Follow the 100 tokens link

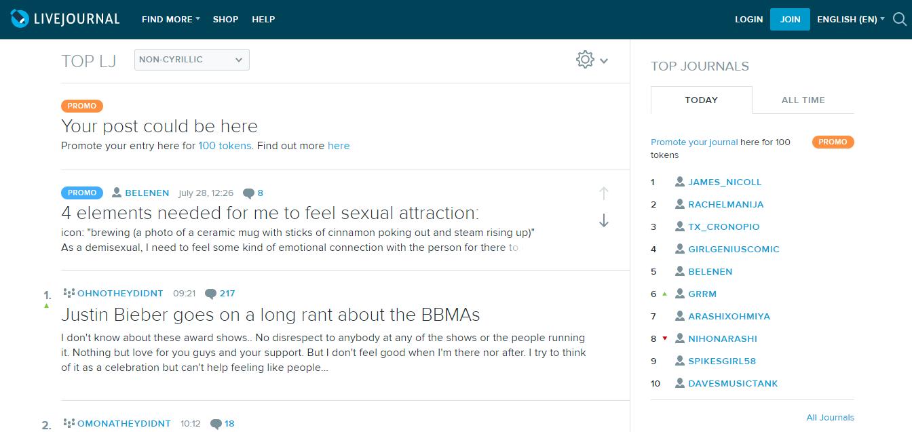point(225,145)
